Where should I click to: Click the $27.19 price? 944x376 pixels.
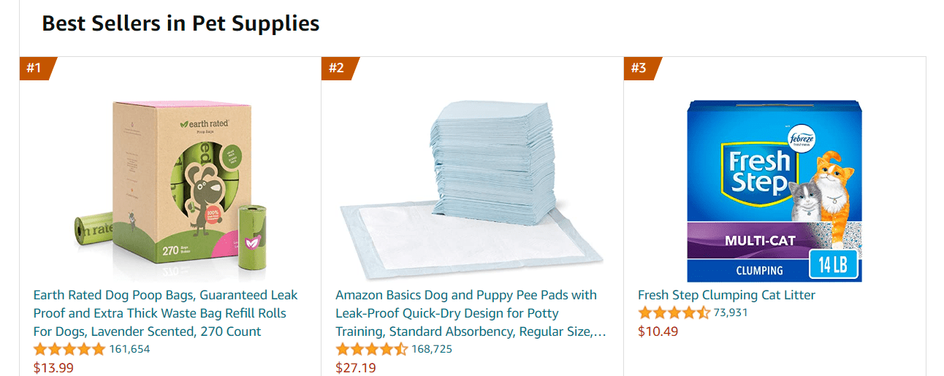(x=356, y=367)
